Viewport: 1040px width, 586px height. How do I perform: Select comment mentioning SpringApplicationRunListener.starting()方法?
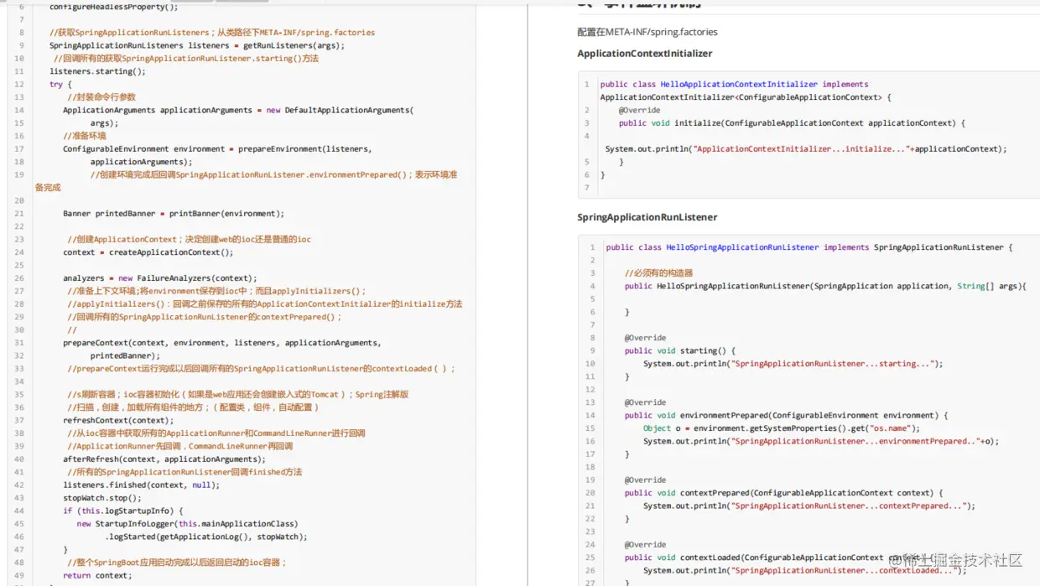[186, 59]
